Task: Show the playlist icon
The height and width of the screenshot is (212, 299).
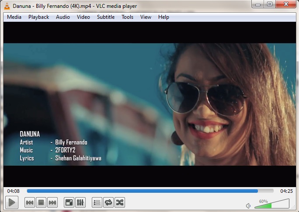Action: coord(97,202)
